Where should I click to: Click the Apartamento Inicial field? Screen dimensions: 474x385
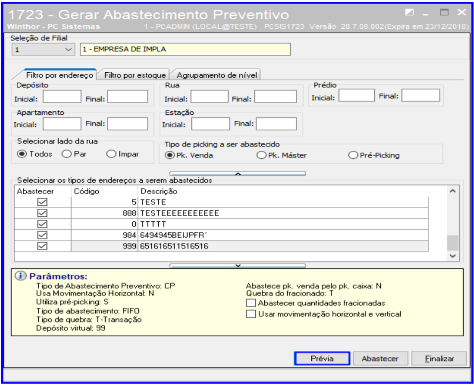pos(62,124)
